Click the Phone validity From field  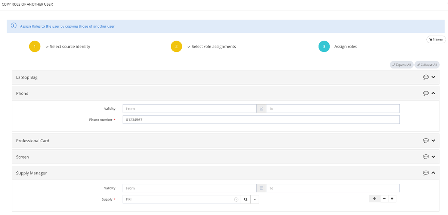189,109
